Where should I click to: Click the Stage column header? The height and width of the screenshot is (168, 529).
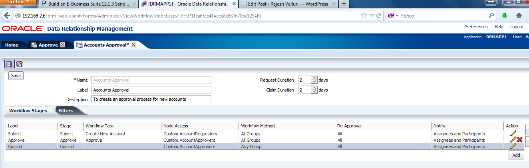click(x=71, y=126)
